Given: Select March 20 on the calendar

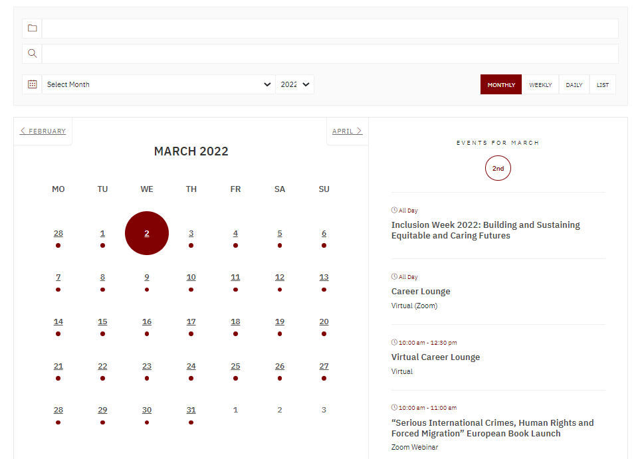Looking at the screenshot, I should pyautogui.click(x=324, y=322).
